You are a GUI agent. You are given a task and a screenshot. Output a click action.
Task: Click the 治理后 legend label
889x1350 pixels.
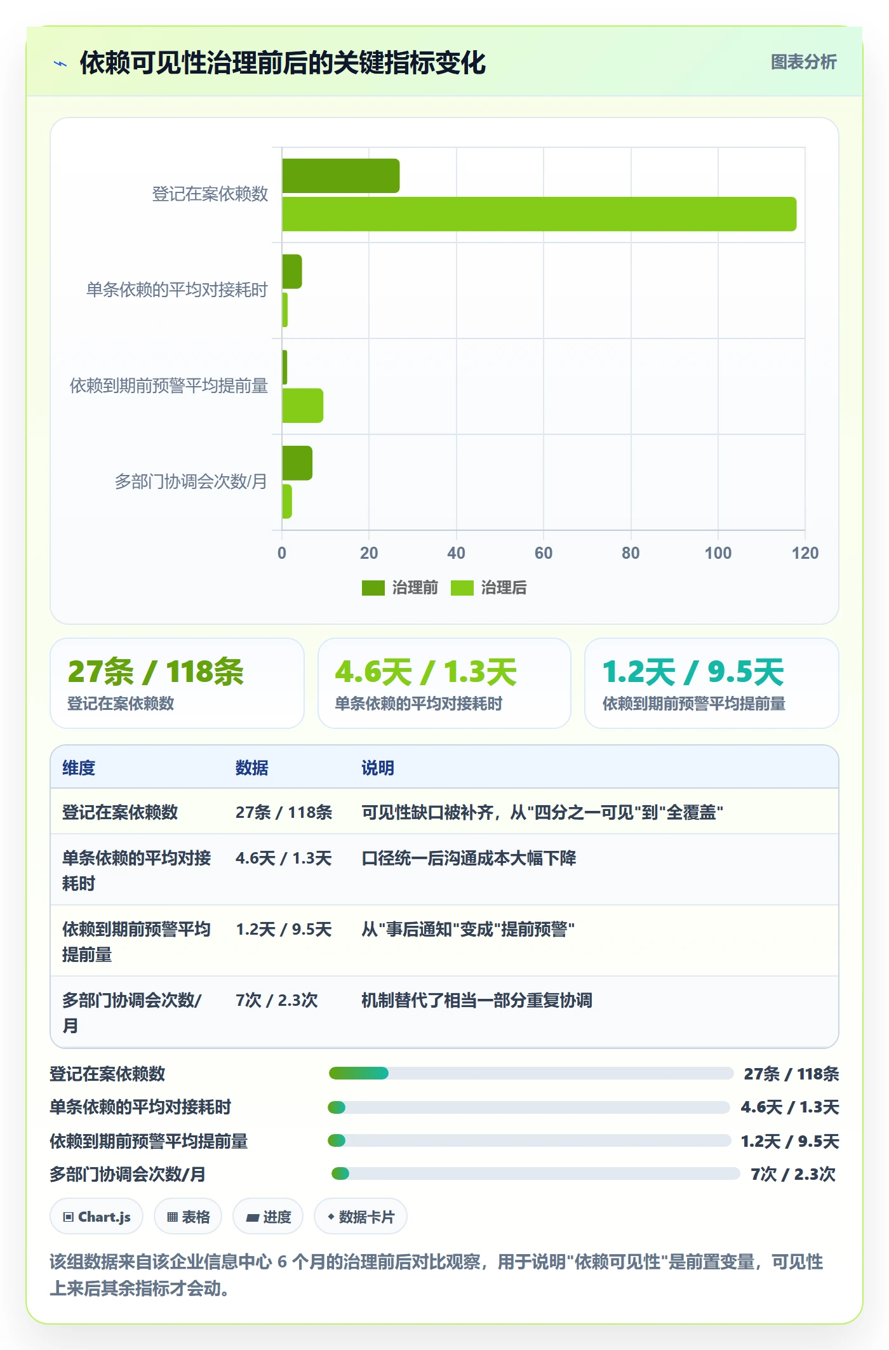click(504, 588)
